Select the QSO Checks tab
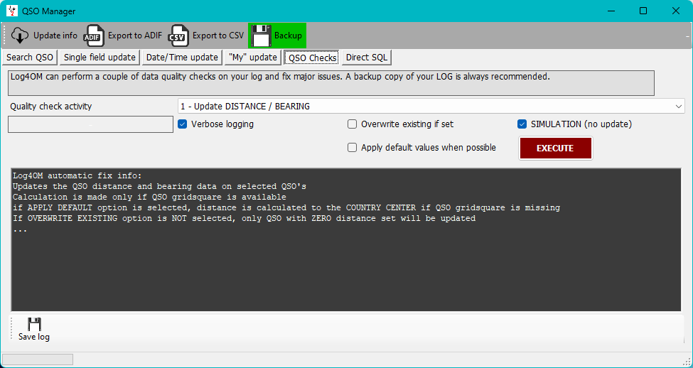This screenshot has height=368, width=693. (313, 58)
